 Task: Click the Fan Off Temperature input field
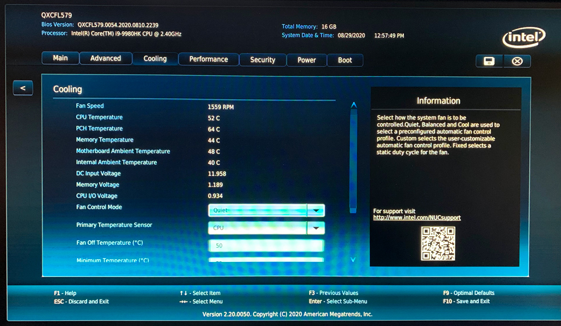[266, 245]
